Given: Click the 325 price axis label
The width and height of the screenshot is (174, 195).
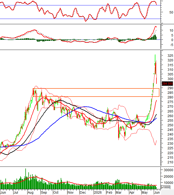Looking at the screenshot, I should click(170, 56).
